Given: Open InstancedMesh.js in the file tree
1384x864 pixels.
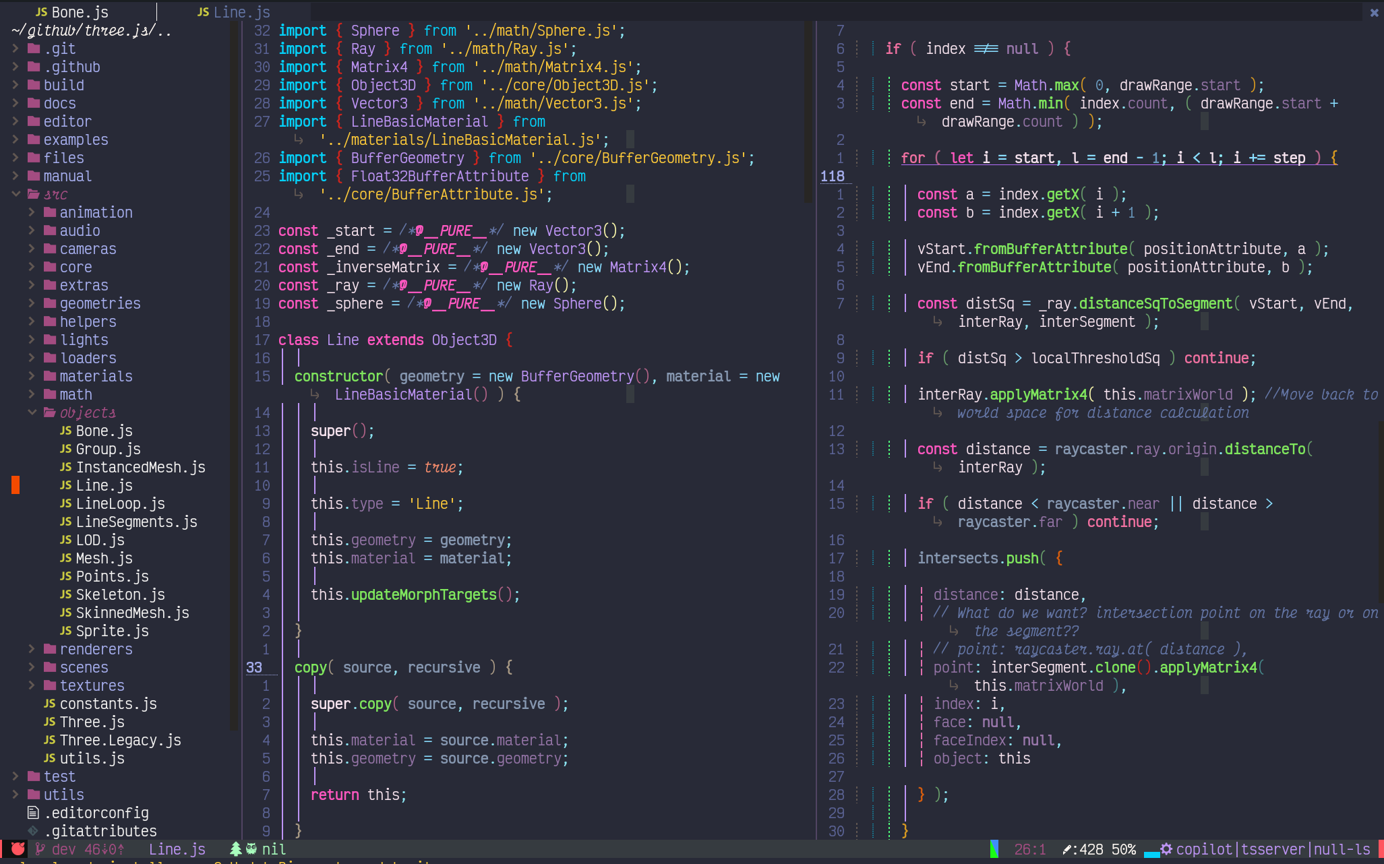Looking at the screenshot, I should click(x=140, y=467).
